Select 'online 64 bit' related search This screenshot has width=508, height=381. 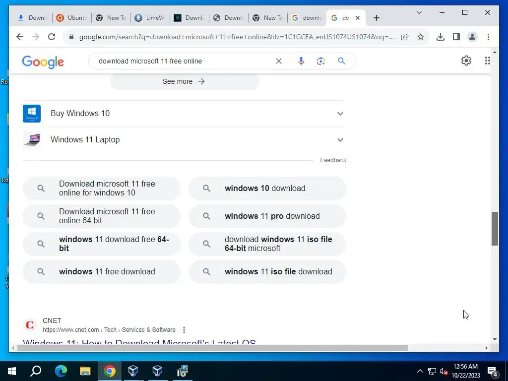(101, 216)
